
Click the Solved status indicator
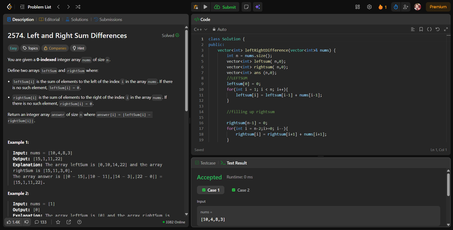coord(170,35)
